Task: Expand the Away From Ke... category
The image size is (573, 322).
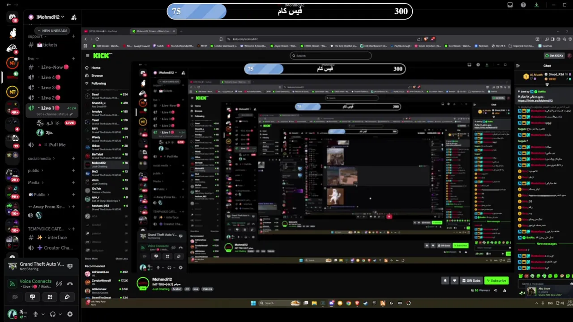Action: pos(48,207)
